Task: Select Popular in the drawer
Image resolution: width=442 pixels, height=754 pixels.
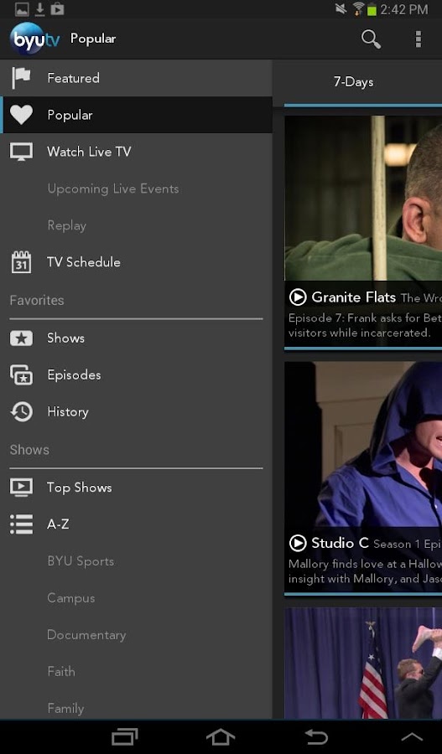Action: 136,115
